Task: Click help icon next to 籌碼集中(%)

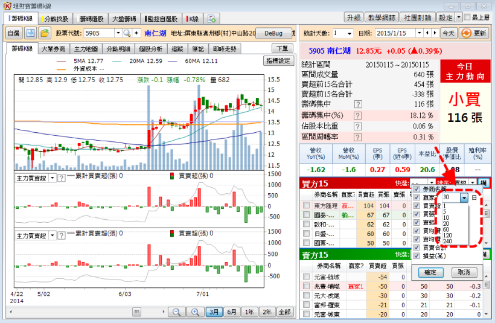Action: 358,115
